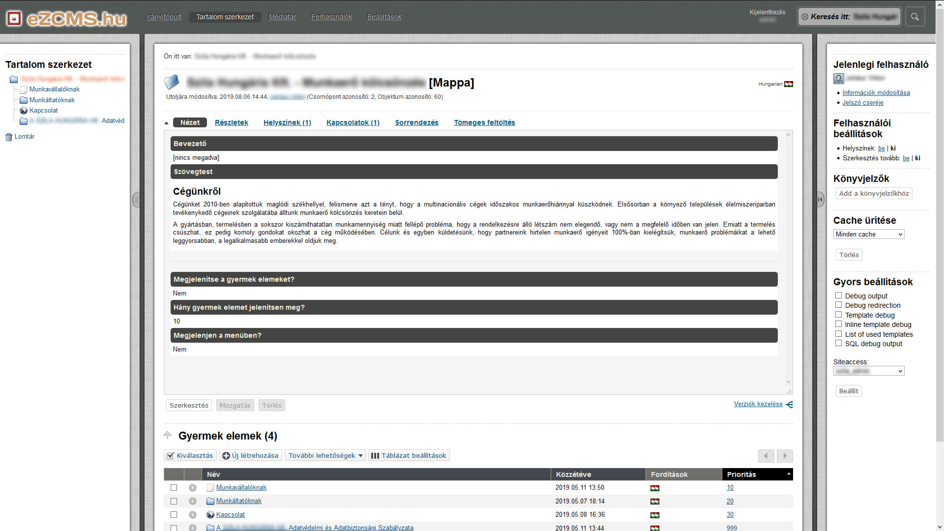Open the További lehetőségek dropdown

[325, 456]
